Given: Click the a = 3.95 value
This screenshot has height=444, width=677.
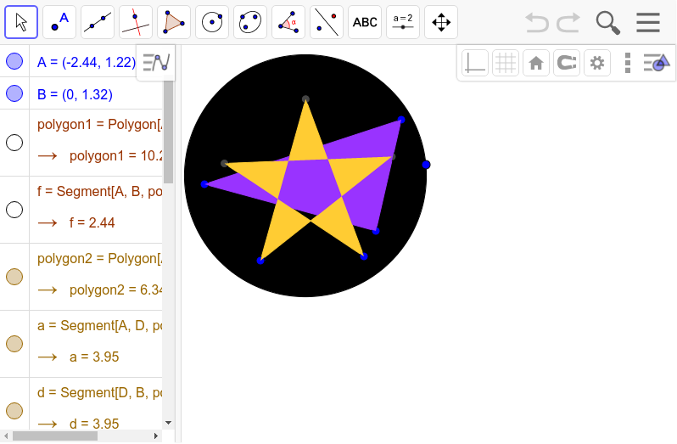Looking at the screenshot, I should click(94, 357).
